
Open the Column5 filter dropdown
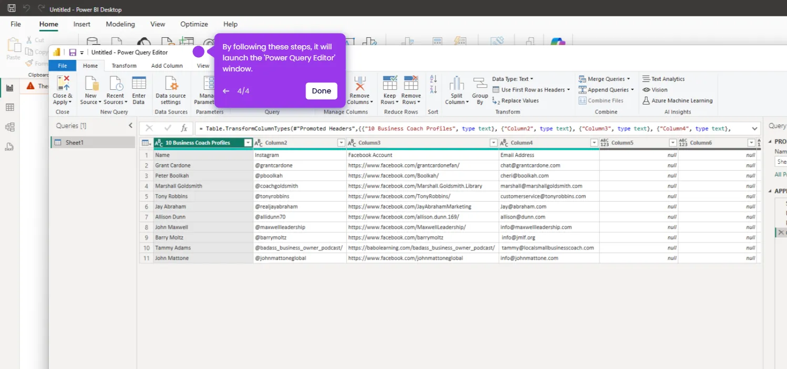(672, 143)
